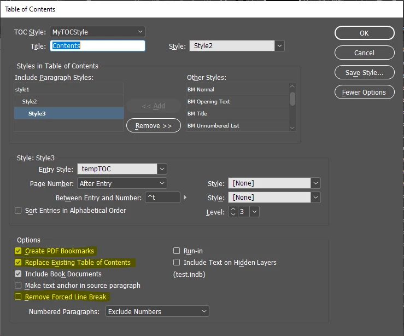The height and width of the screenshot is (336, 404).
Task: Select BM Unnumbered List in Other Styles
Action: (x=237, y=125)
